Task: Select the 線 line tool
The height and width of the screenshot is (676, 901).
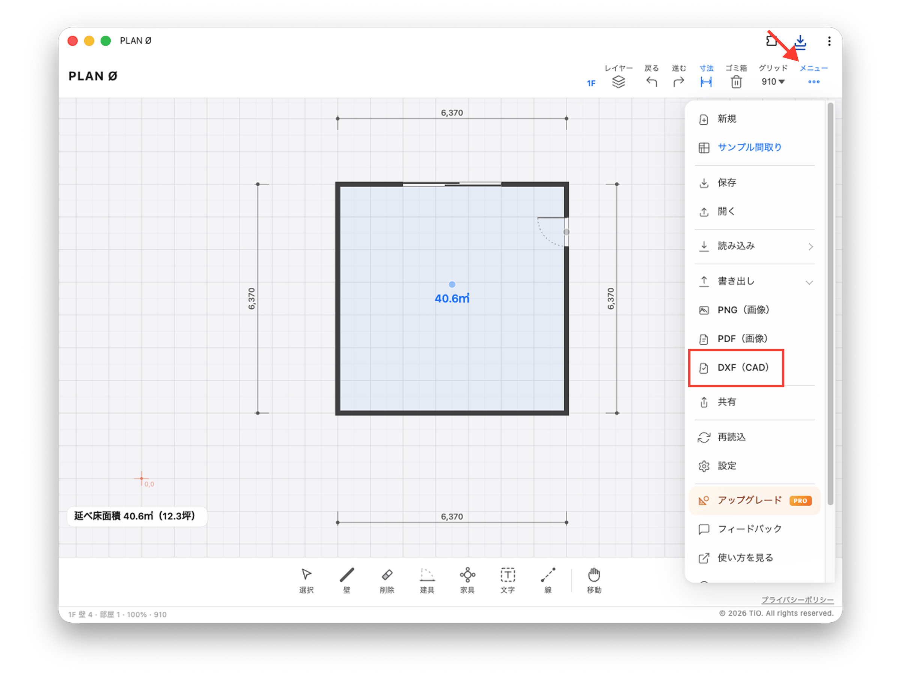Action: pyautogui.click(x=548, y=580)
